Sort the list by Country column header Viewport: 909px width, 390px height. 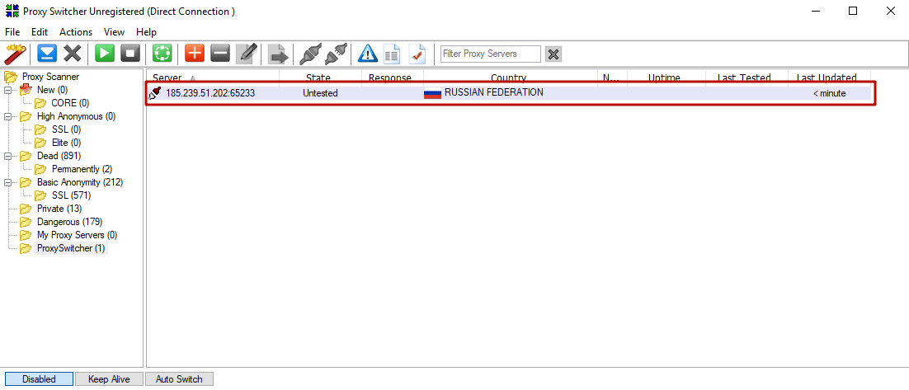(507, 78)
